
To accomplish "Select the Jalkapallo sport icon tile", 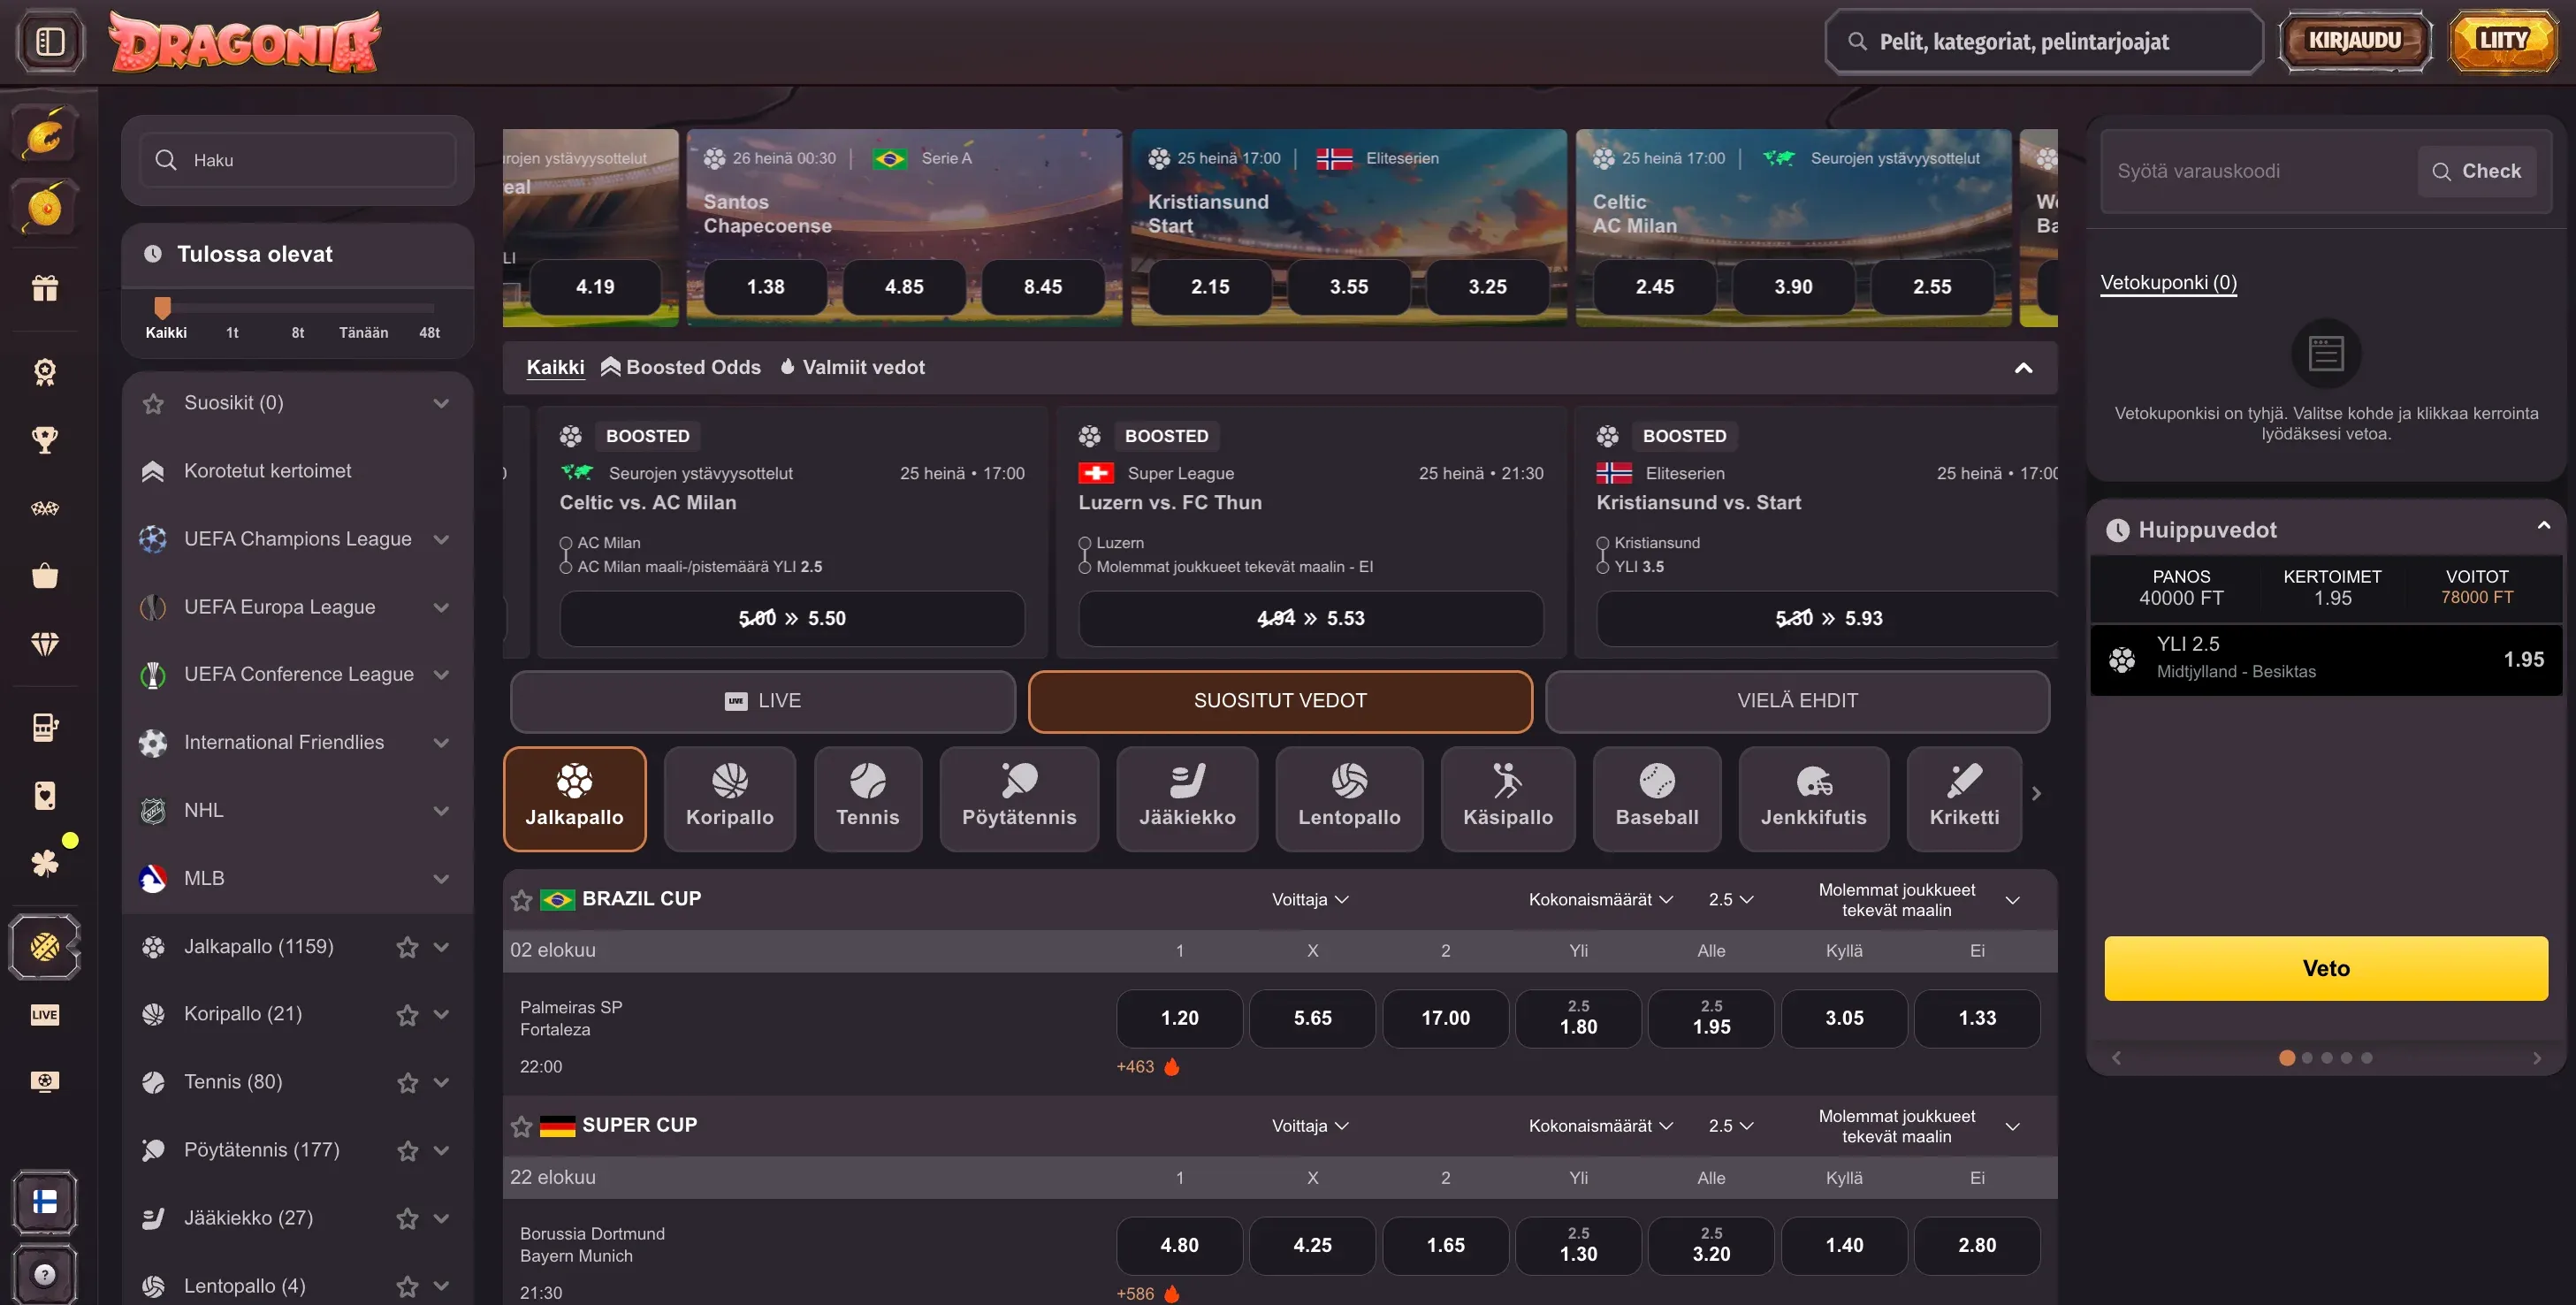I will click(574, 798).
